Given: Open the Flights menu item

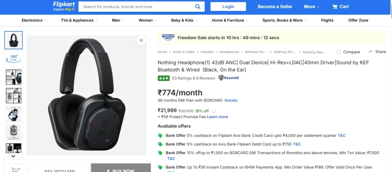Looking at the screenshot, I should [327, 20].
